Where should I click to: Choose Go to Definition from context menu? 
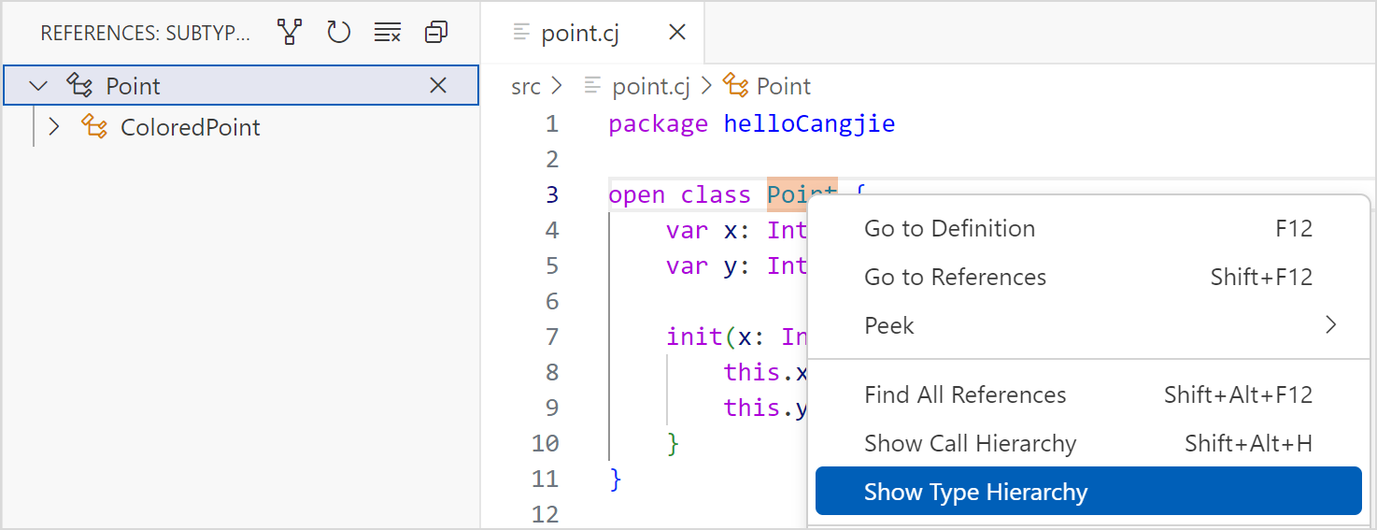[949, 228]
